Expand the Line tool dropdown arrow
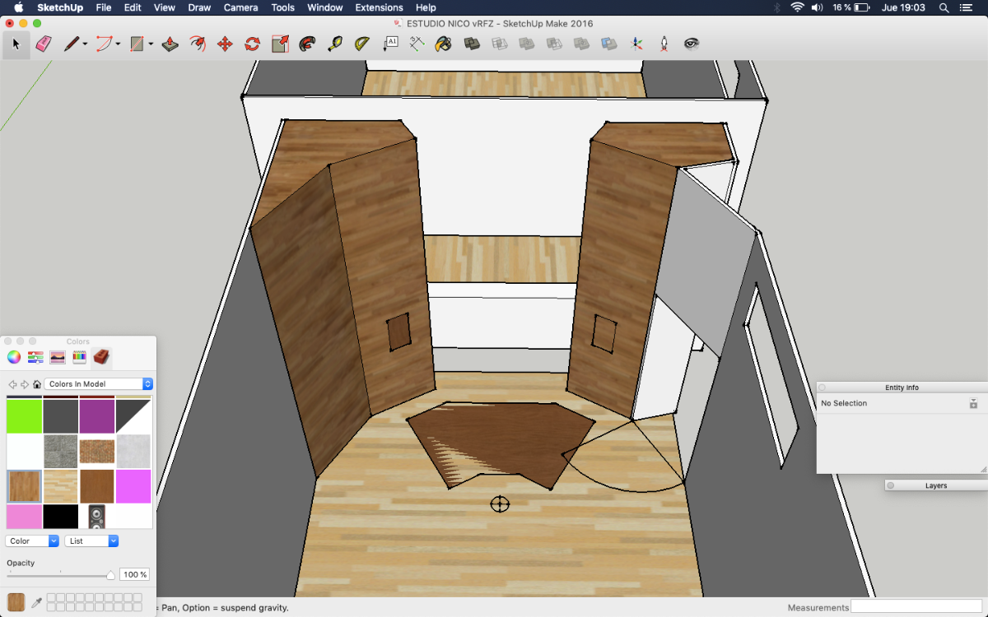 click(85, 44)
